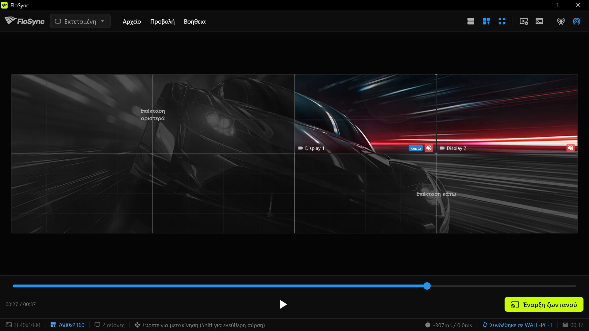Open the Προβολή menu
The height and width of the screenshot is (331, 589).
(162, 21)
